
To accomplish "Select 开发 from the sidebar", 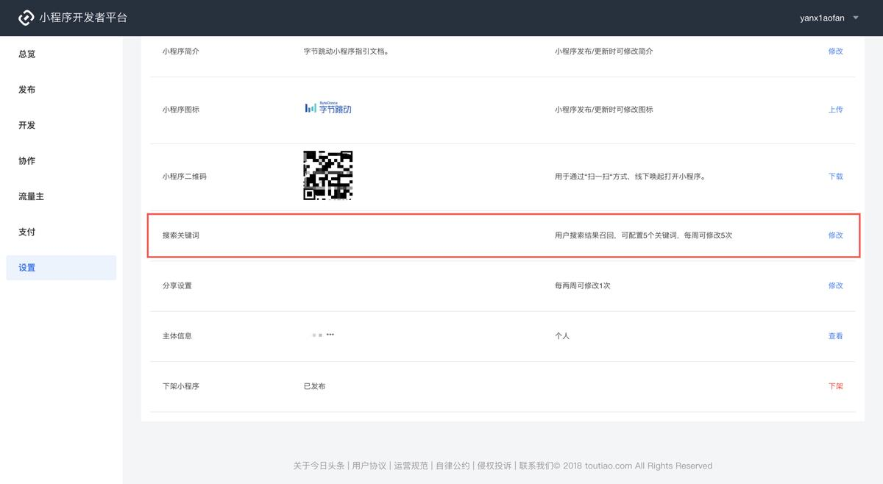I will tap(26, 125).
